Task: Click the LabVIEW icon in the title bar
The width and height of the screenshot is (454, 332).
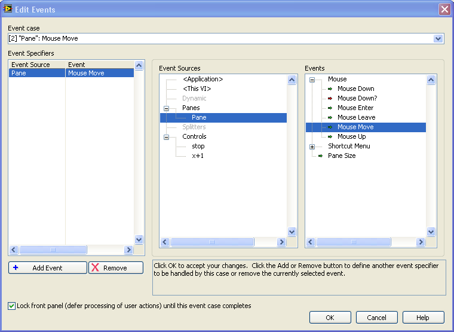Action: [x=8, y=9]
